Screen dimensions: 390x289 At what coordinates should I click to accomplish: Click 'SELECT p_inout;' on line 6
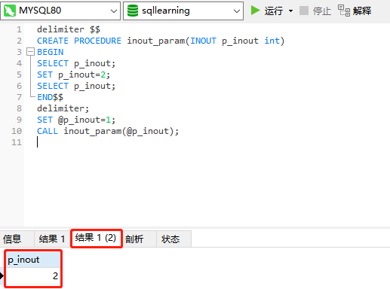pos(76,86)
